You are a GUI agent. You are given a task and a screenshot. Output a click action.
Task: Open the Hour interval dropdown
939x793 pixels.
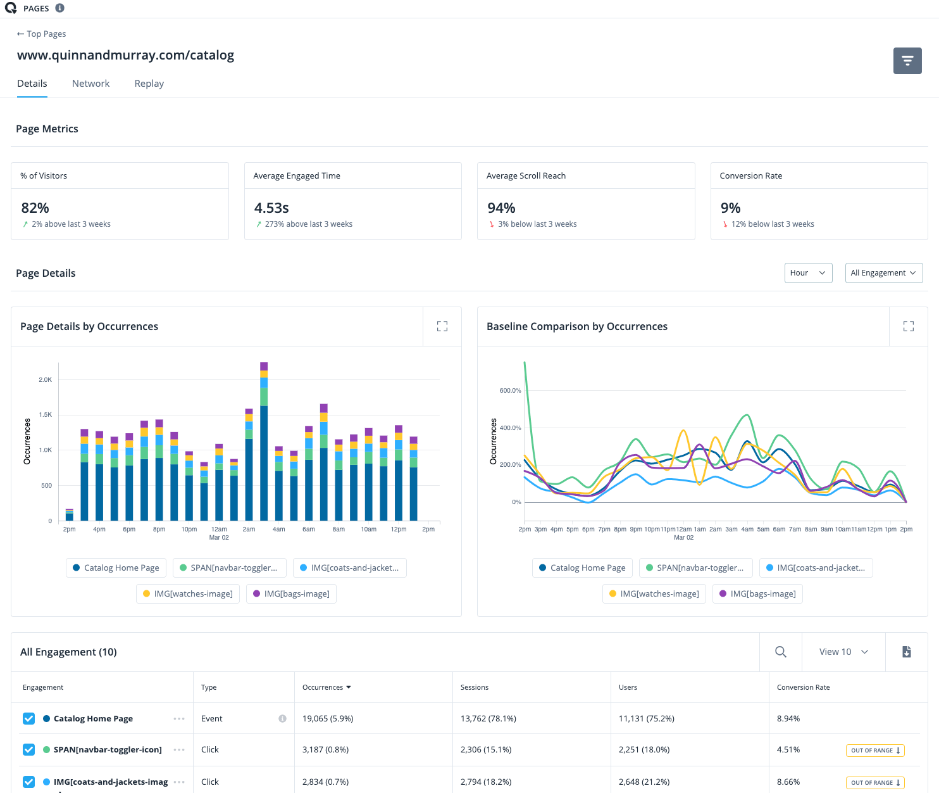click(x=808, y=273)
